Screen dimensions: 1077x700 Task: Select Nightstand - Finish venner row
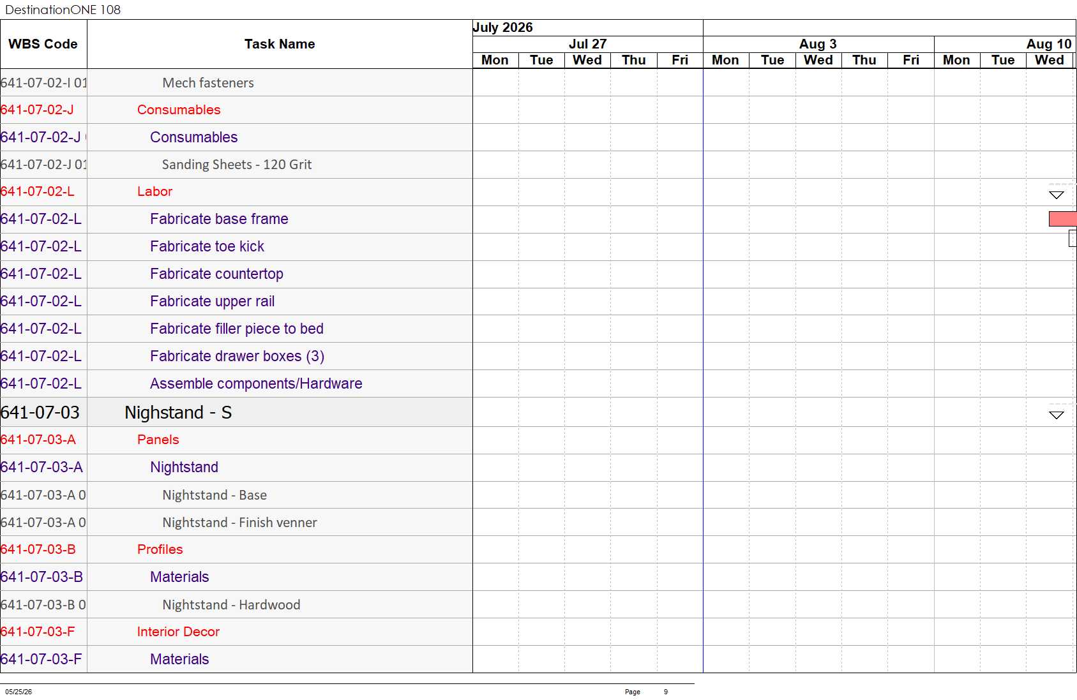tap(236, 523)
